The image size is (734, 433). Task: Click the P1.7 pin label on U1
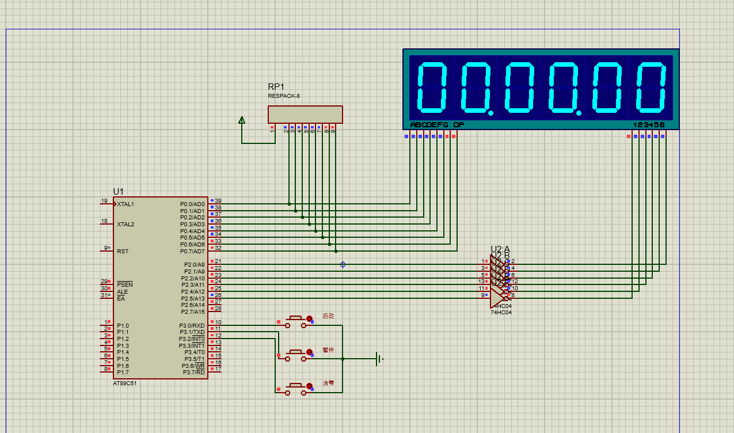point(123,372)
